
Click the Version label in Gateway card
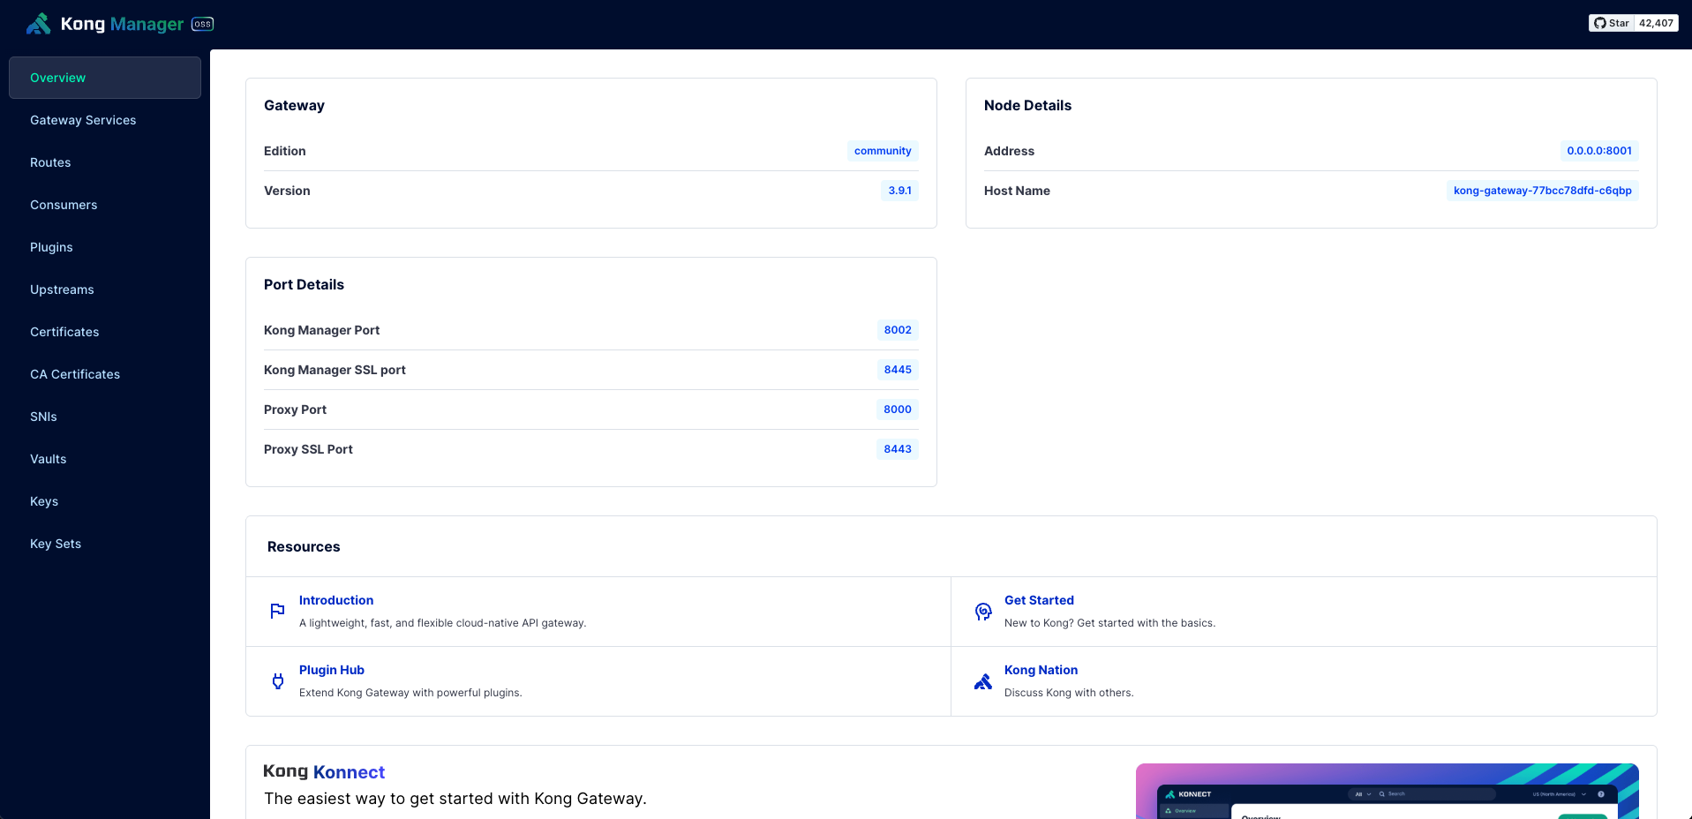click(x=287, y=191)
